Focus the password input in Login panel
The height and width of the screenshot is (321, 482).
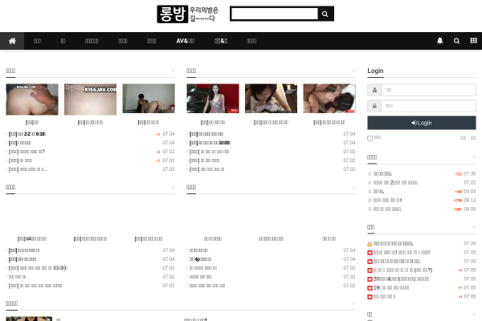pyautogui.click(x=428, y=106)
